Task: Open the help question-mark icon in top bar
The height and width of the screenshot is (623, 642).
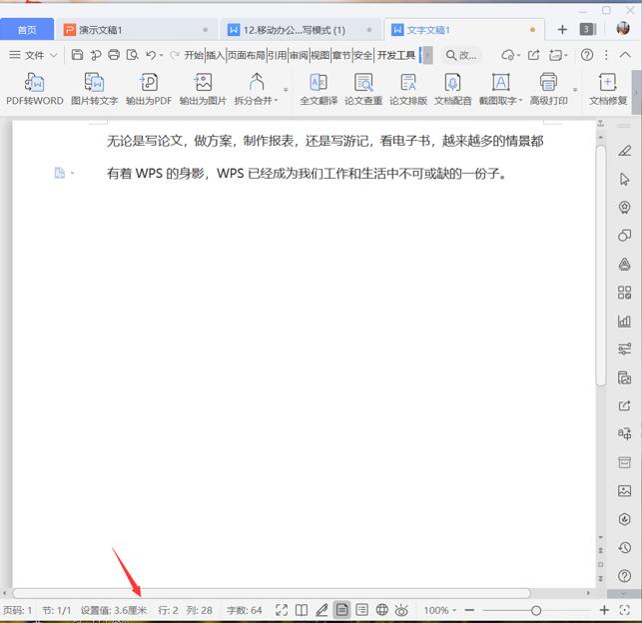Action: coord(587,55)
